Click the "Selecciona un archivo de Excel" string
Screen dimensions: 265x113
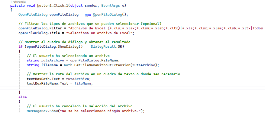coord(99,33)
